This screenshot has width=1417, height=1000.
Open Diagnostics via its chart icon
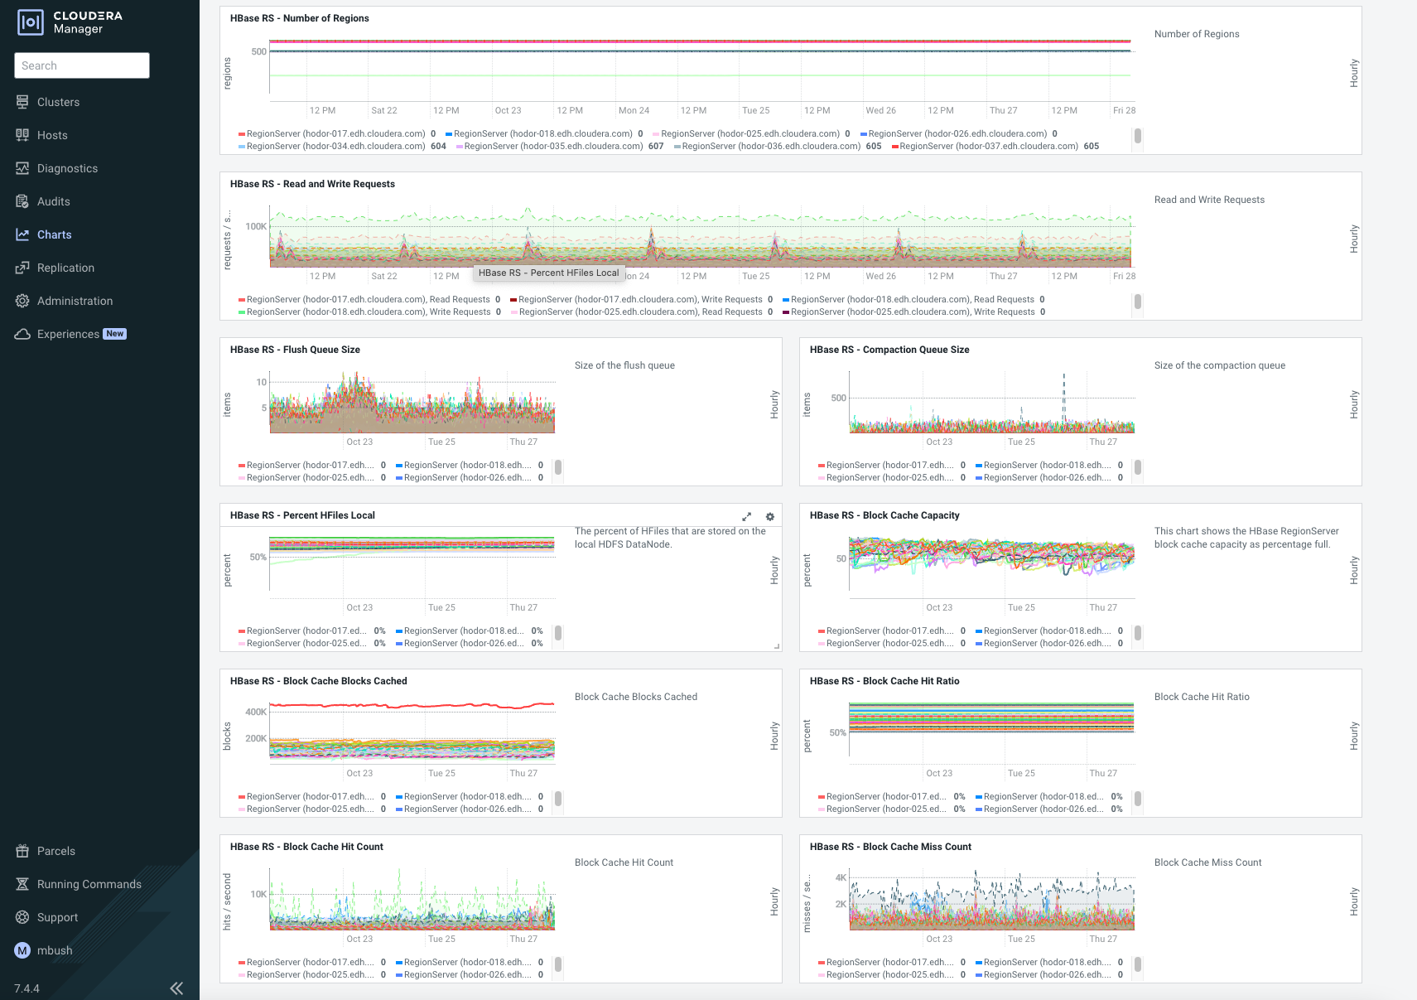click(x=22, y=168)
